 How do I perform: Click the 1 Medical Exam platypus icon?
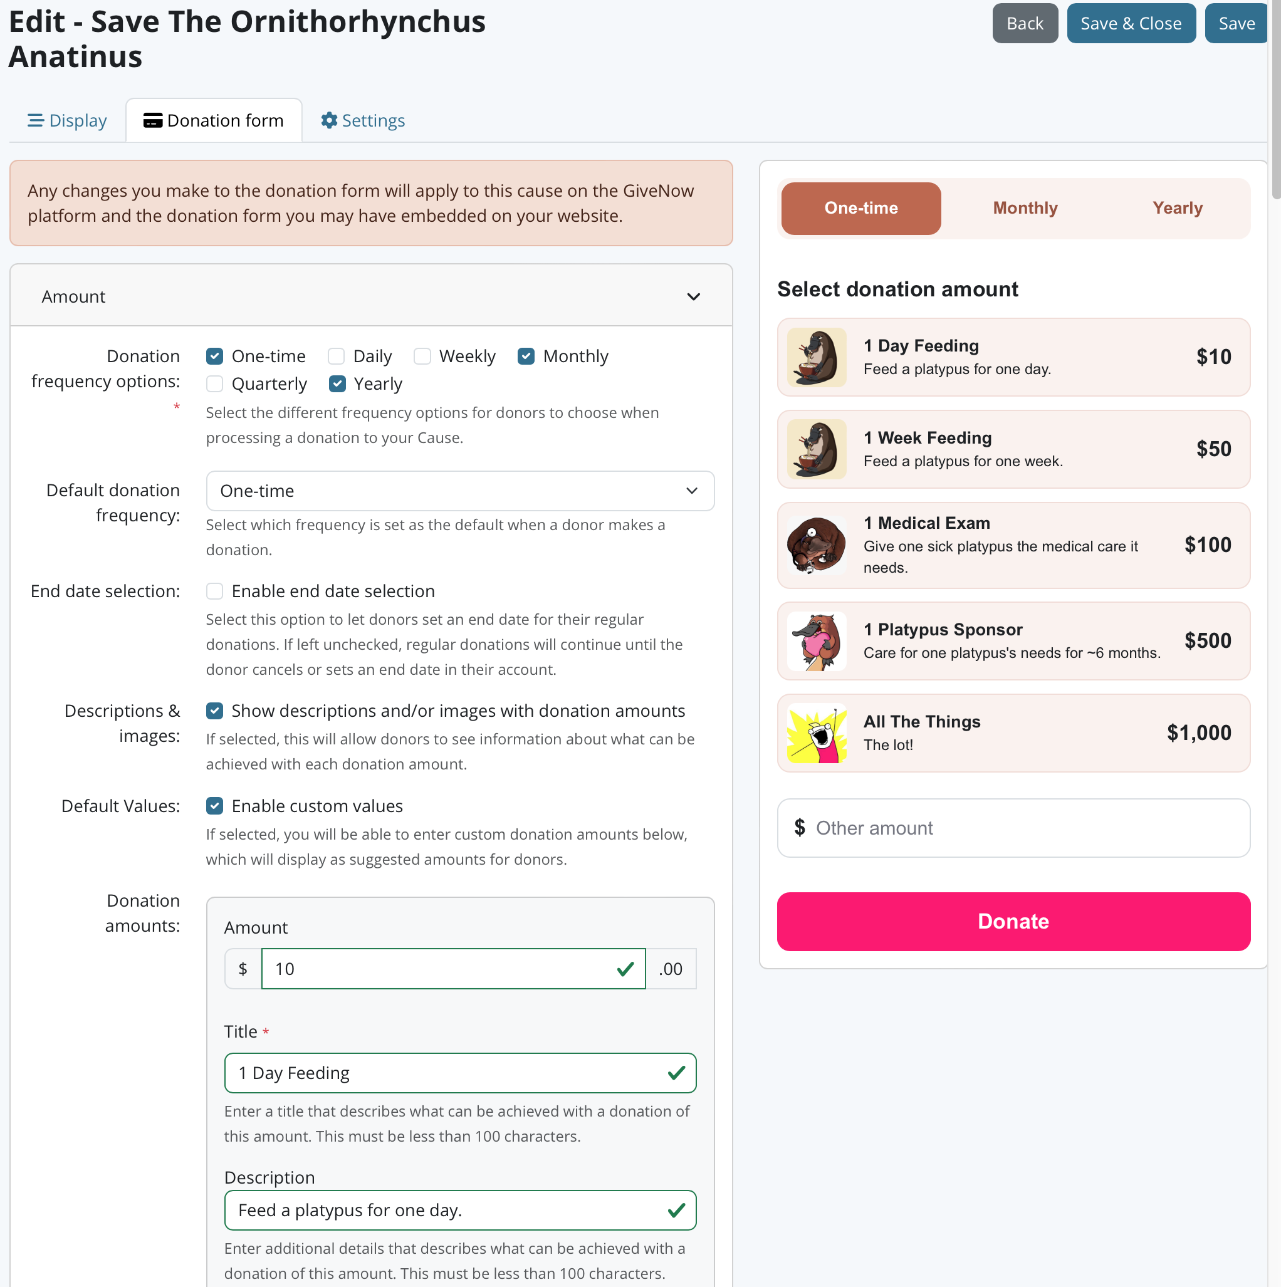pyautogui.click(x=816, y=545)
